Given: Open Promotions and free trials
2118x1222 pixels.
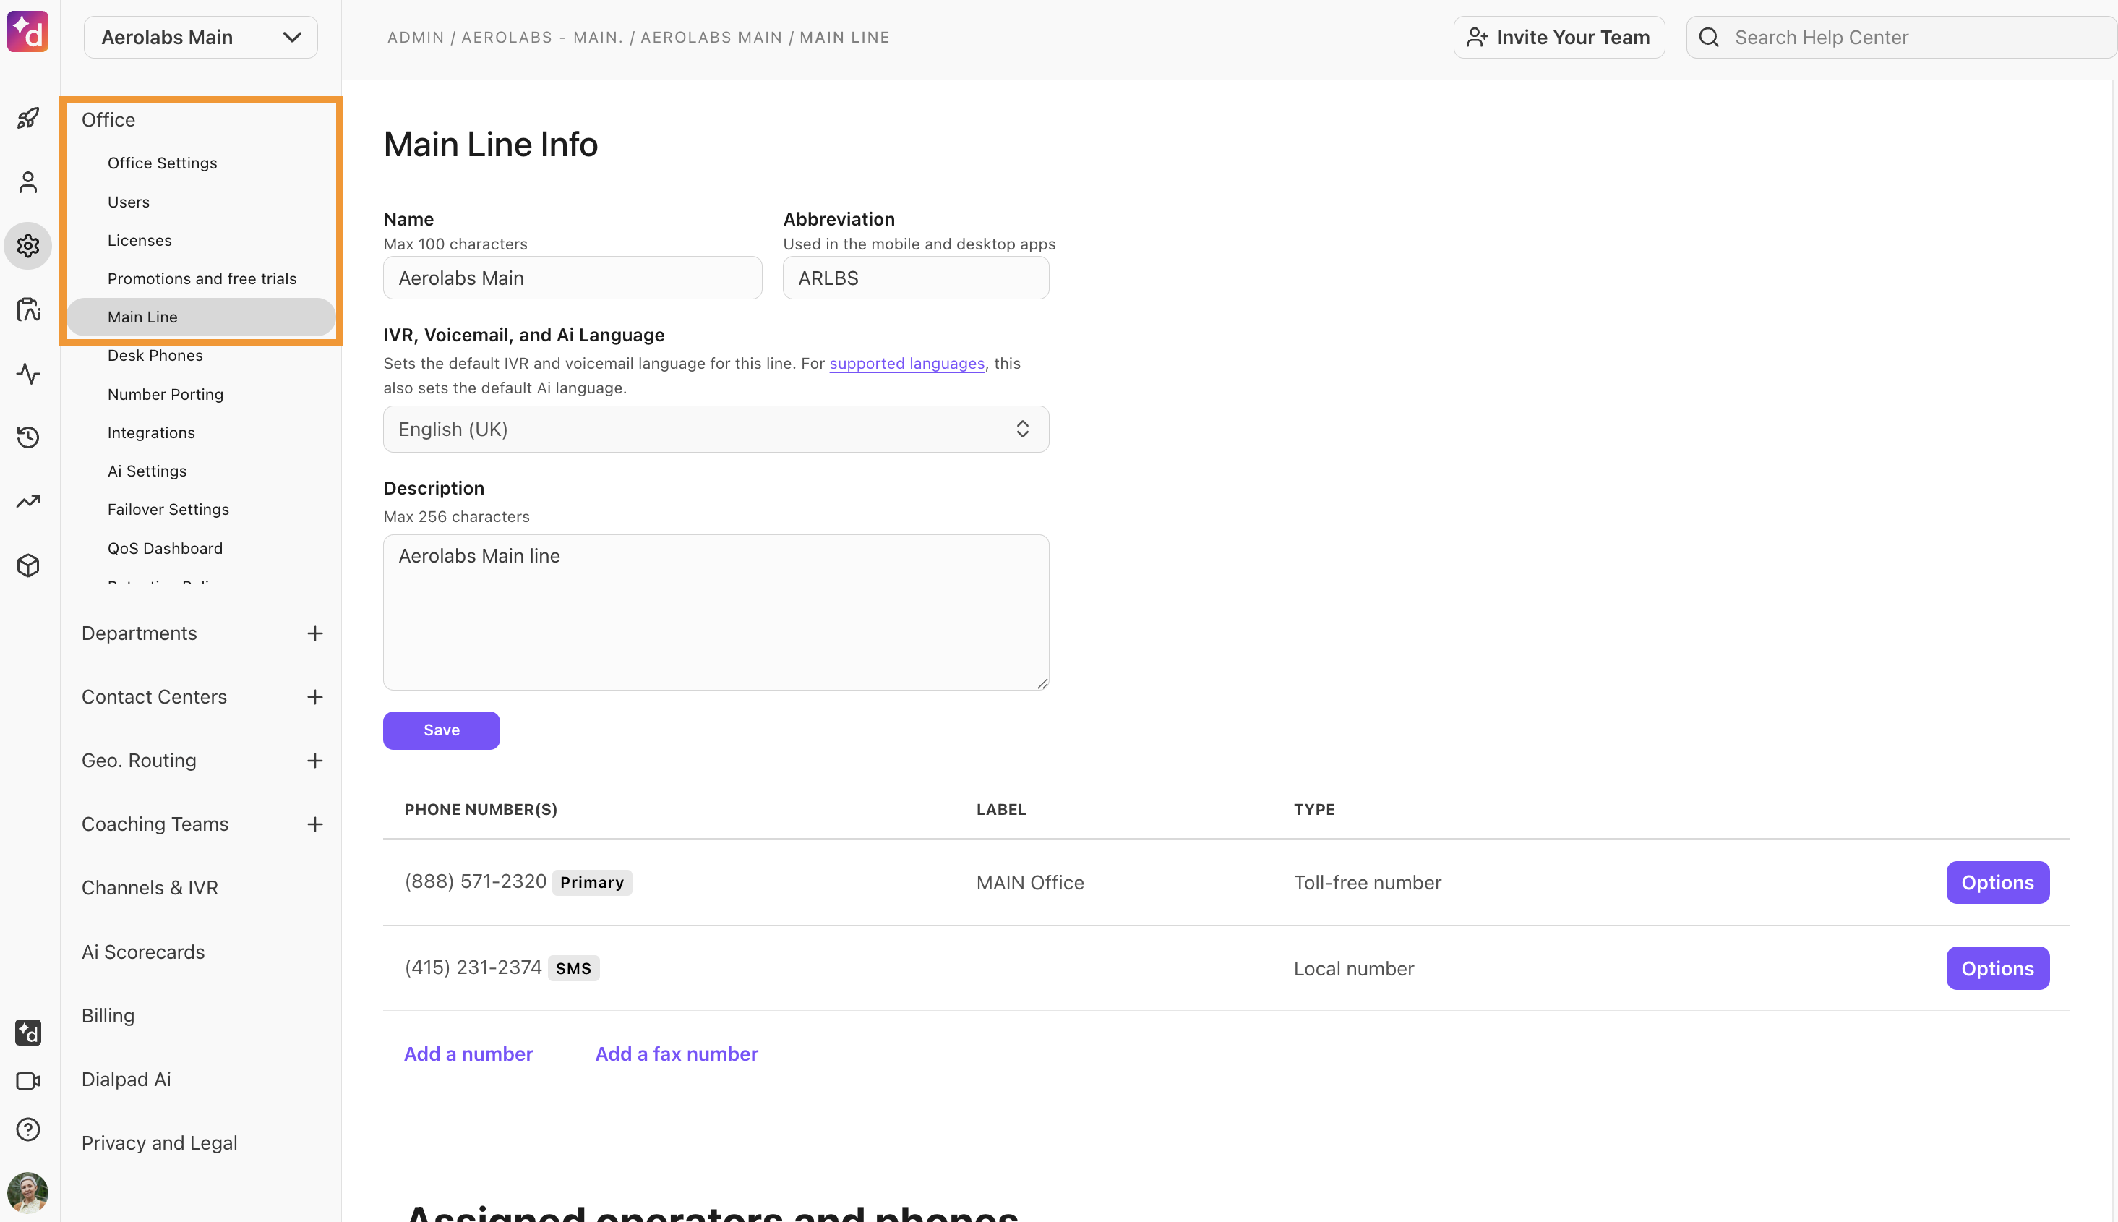Looking at the screenshot, I should tap(202, 278).
